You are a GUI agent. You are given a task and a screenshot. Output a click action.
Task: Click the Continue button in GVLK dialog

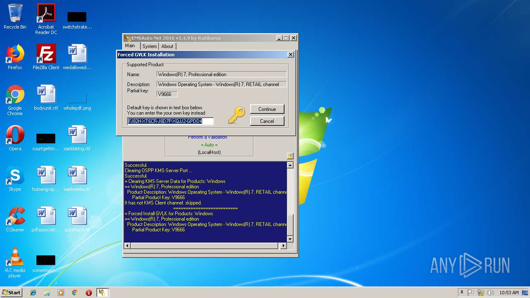(267, 109)
